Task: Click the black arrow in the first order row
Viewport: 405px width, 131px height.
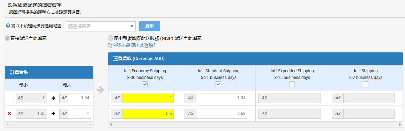Action: click(54, 98)
